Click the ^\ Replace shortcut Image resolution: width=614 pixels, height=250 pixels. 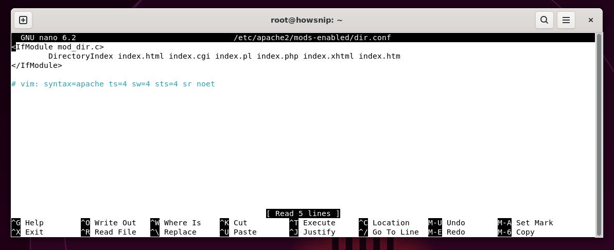(x=173, y=232)
